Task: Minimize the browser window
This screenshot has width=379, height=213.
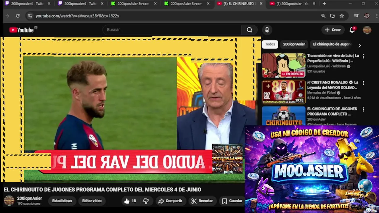Action: tap(350, 4)
